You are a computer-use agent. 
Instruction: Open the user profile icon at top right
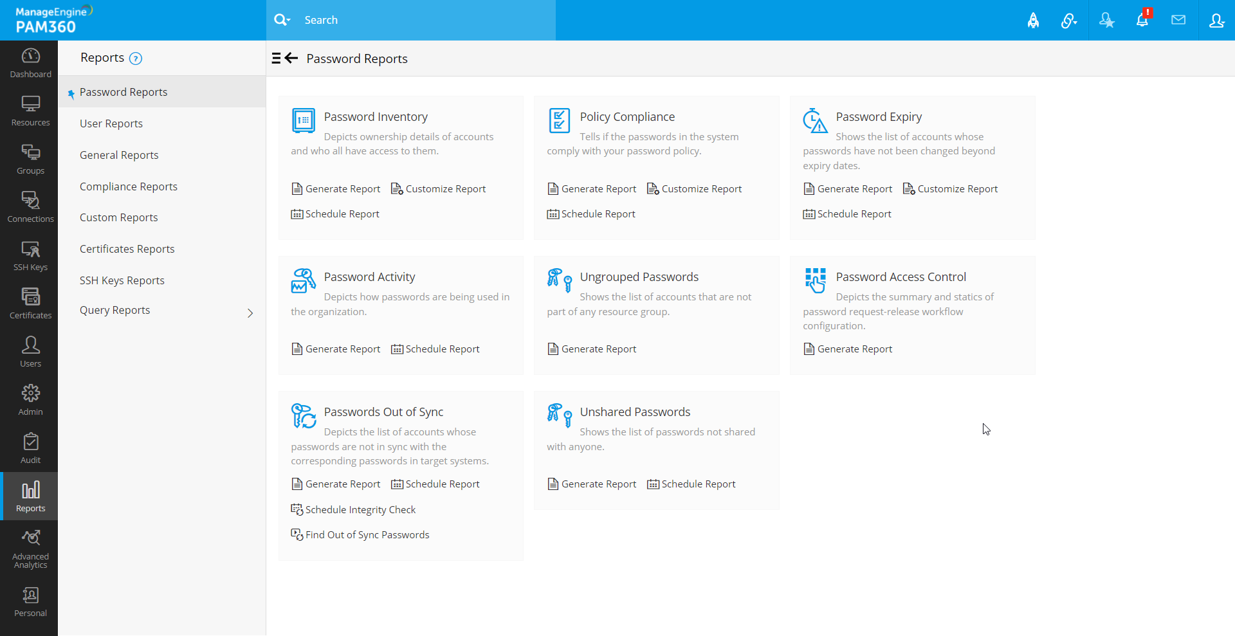click(1216, 21)
